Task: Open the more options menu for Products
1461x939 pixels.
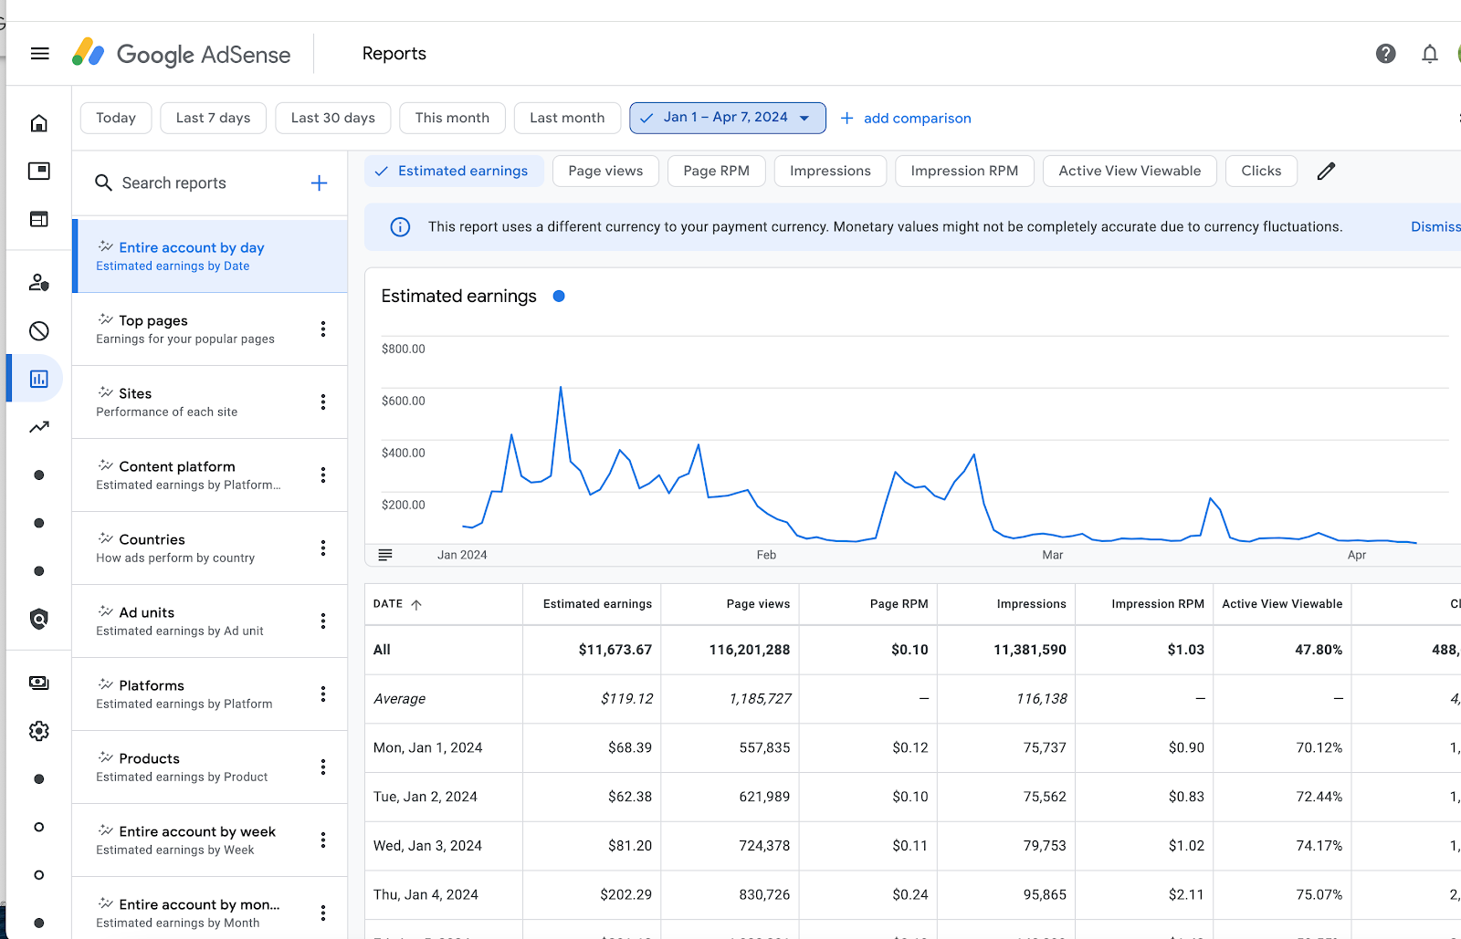Action: 323,767
